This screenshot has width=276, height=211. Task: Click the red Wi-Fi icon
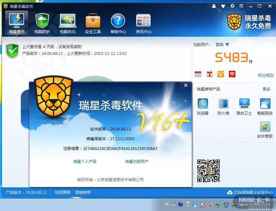point(232,74)
